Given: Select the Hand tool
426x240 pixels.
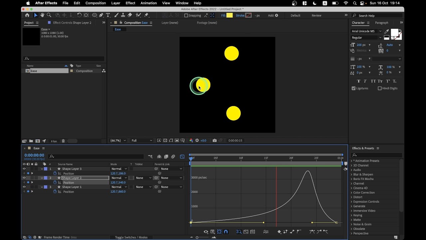Looking at the screenshot, I should coord(42,15).
